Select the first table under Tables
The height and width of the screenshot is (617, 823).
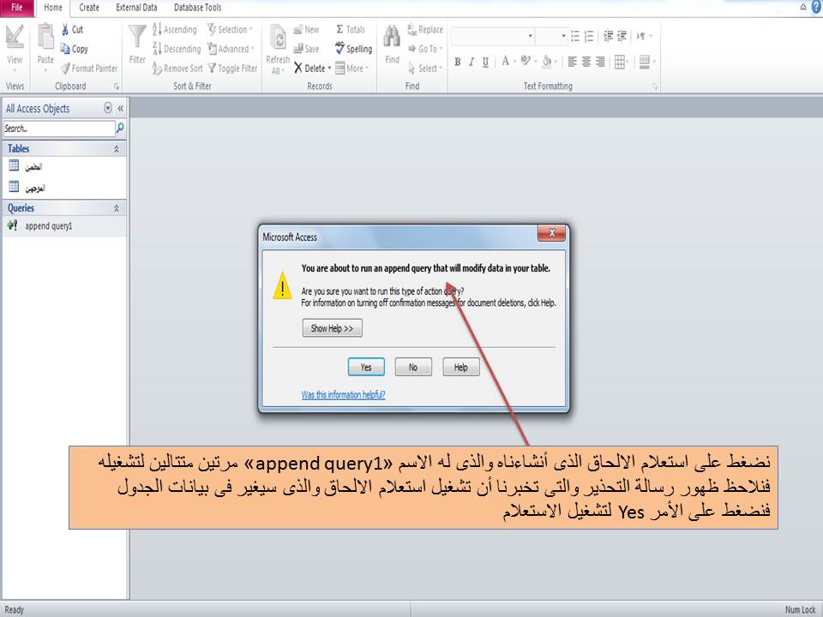pos(64,167)
